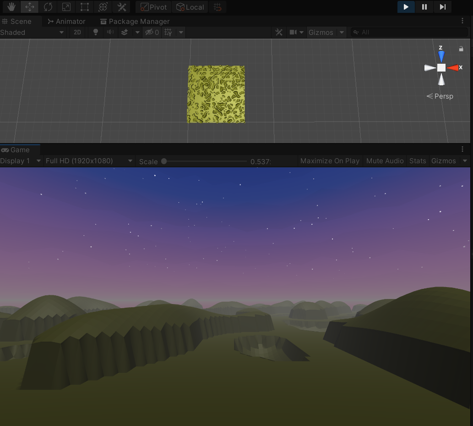
Task: Toggle scene effects (skybox, fog) icon
Action: pos(124,32)
